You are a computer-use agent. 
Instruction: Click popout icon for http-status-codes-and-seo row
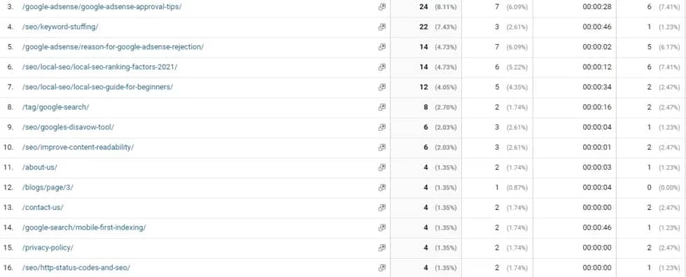point(382,267)
